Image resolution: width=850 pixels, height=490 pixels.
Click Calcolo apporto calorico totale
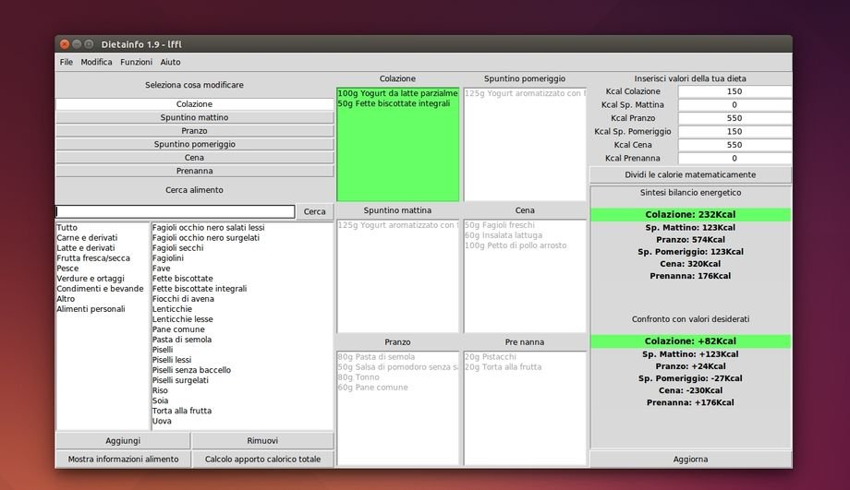(262, 459)
